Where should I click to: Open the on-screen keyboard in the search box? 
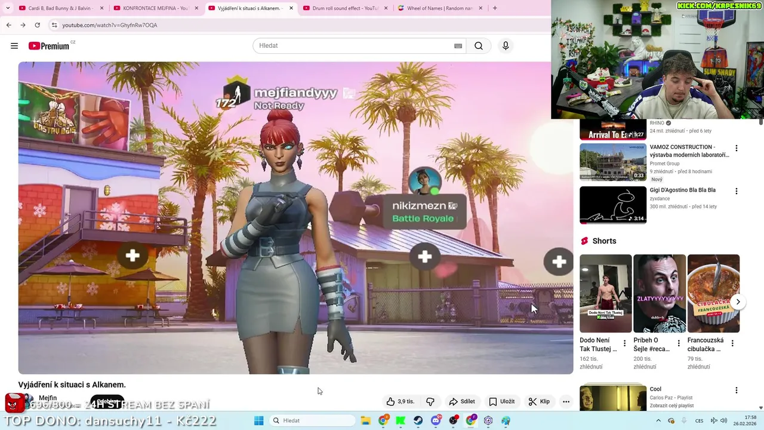coord(458,46)
